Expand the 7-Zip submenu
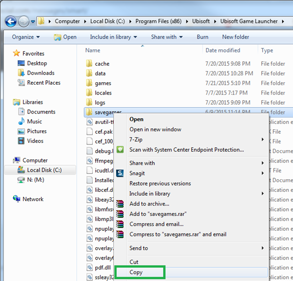 (x=191, y=140)
